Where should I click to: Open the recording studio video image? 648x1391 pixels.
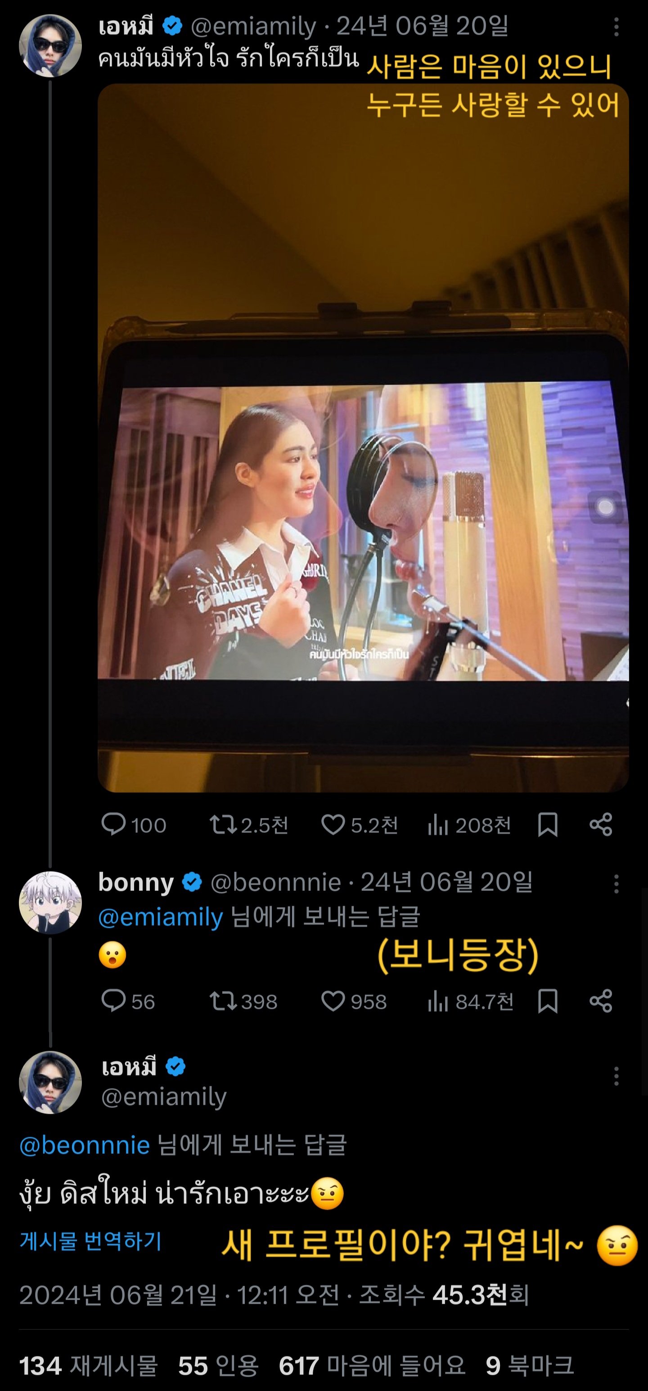coord(363,438)
